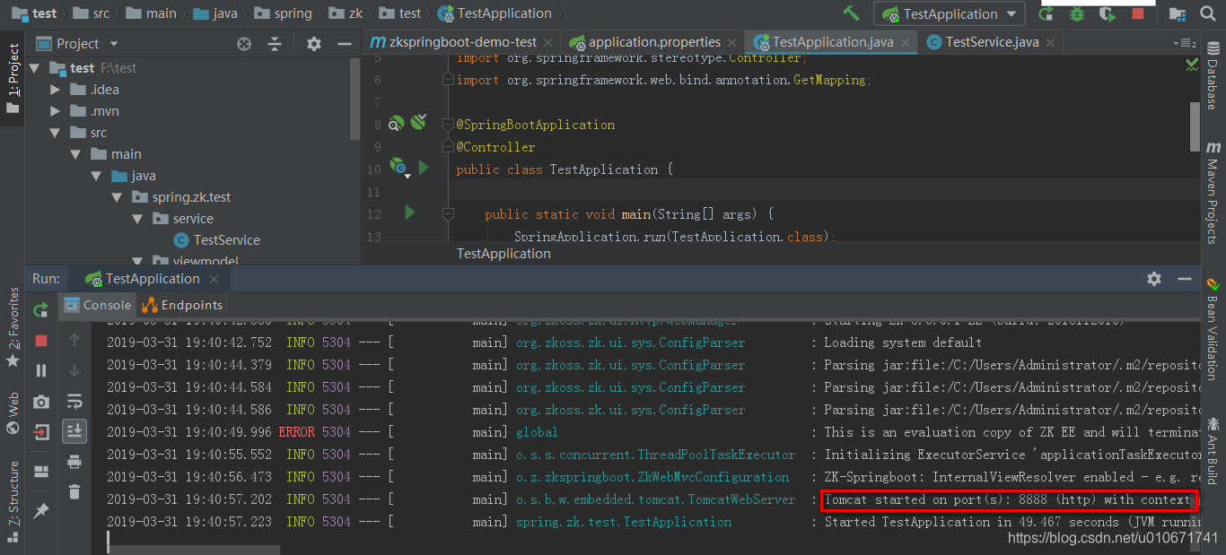The width and height of the screenshot is (1226, 555).
Task: Rerun TestApplication in Run panel
Action: [x=41, y=310]
